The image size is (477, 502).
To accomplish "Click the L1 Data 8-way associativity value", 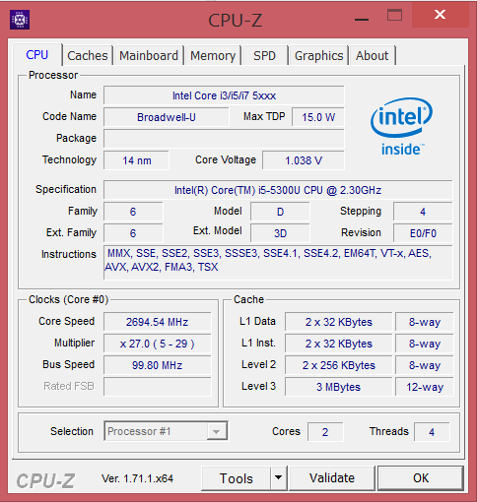I will click(425, 322).
